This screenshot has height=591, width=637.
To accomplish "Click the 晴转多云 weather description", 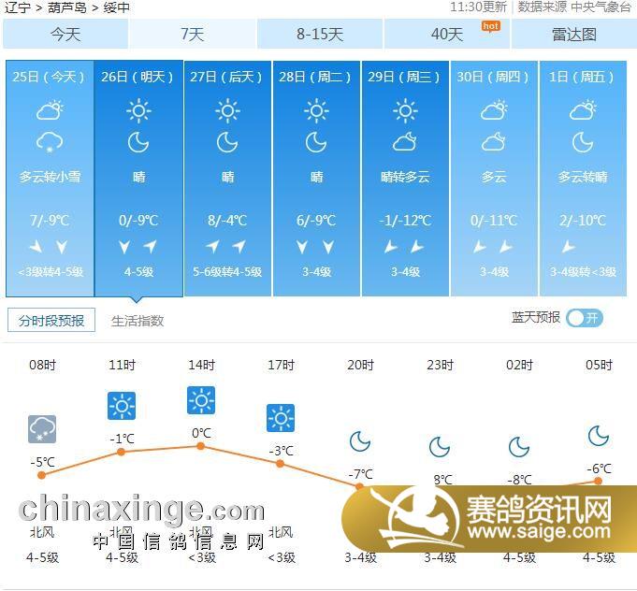I will (x=405, y=177).
